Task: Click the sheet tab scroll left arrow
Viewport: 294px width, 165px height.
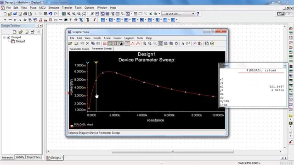Action: click(x=282, y=158)
